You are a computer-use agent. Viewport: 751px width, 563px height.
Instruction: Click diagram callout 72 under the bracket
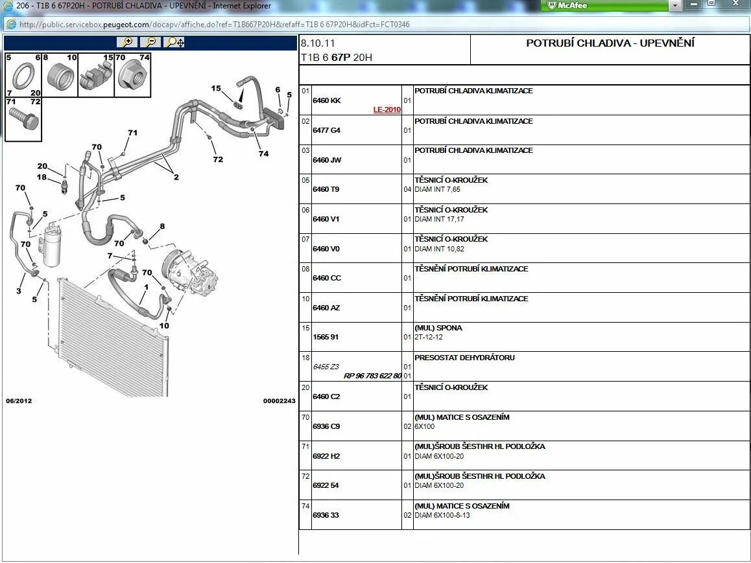tap(218, 159)
